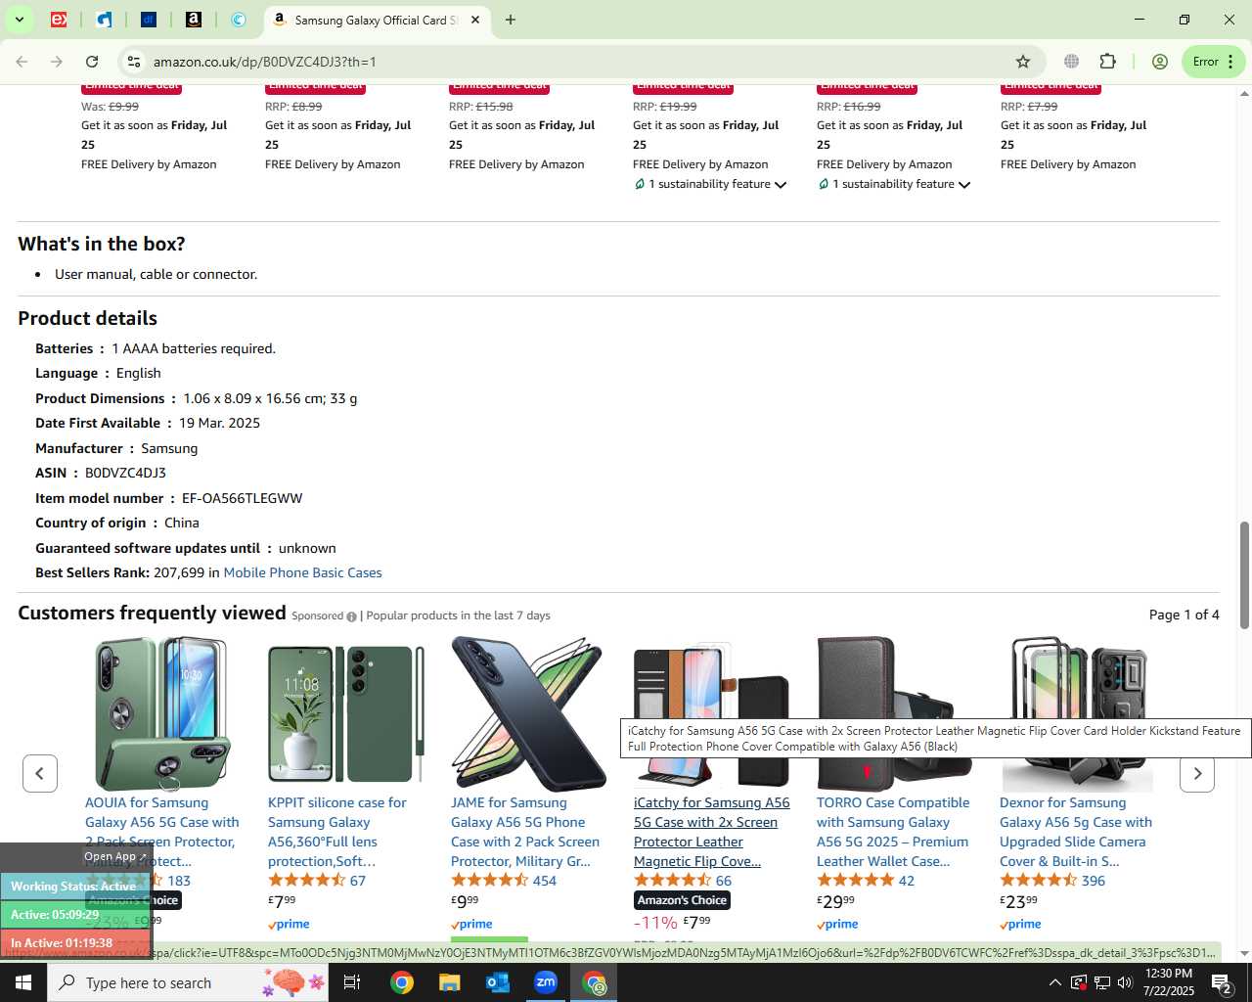View the 454 ratings for JAME case

[504, 881]
